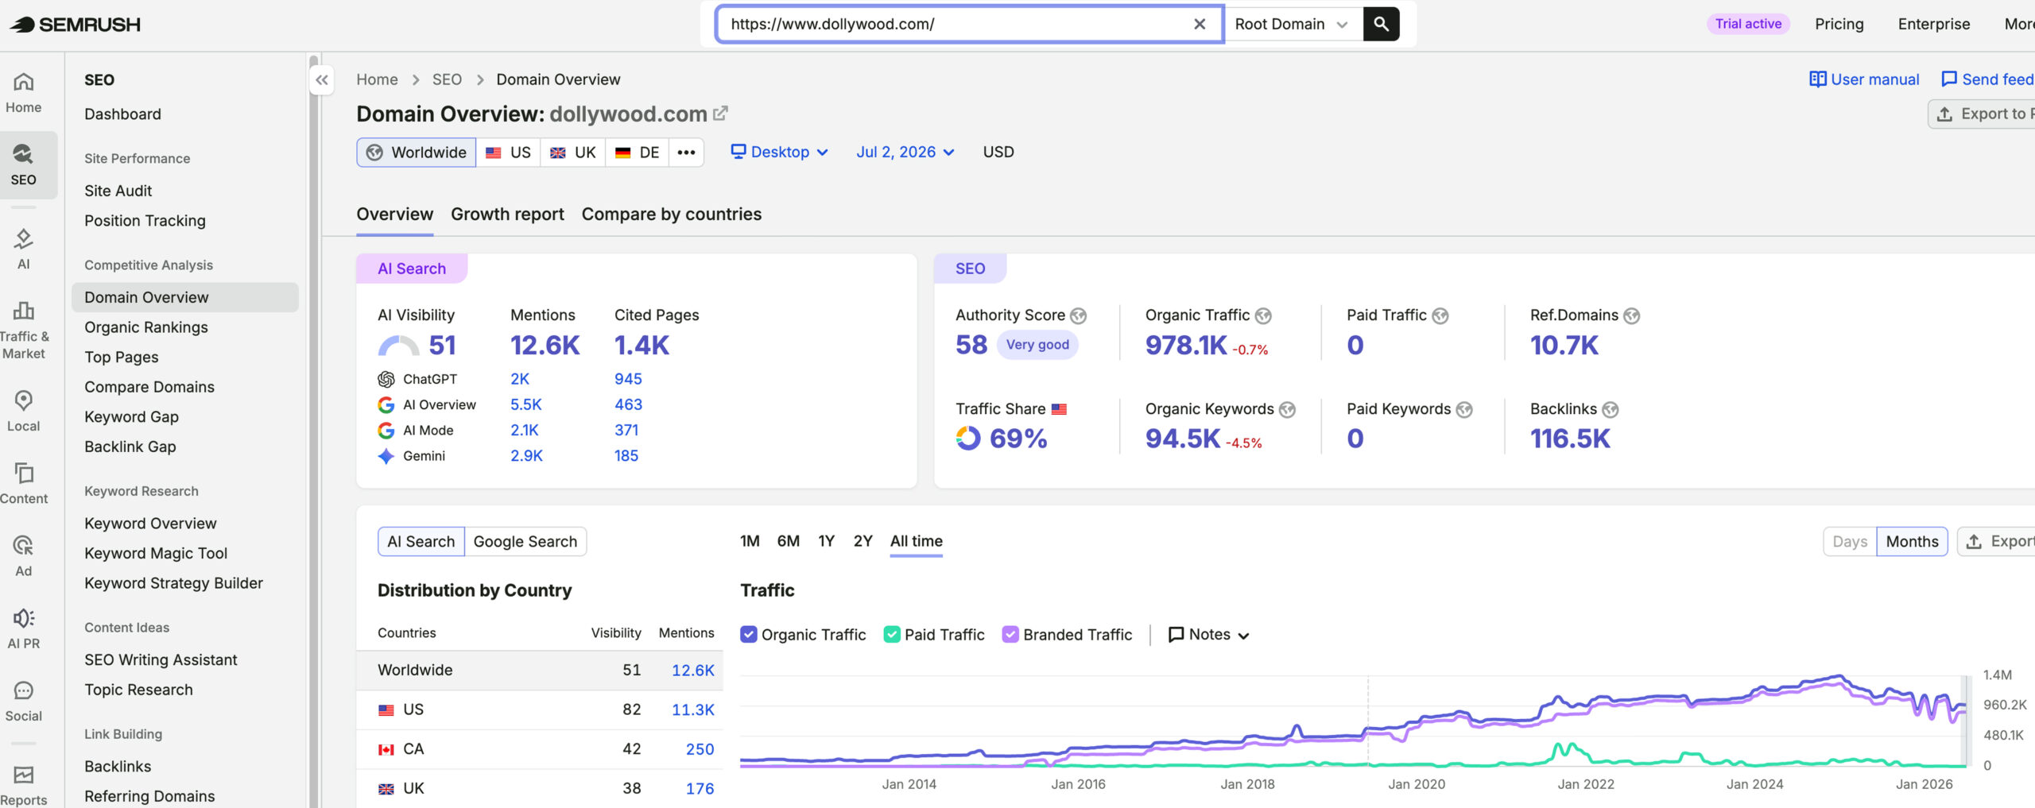
Task: Select the 1M time range
Action: coord(750,541)
